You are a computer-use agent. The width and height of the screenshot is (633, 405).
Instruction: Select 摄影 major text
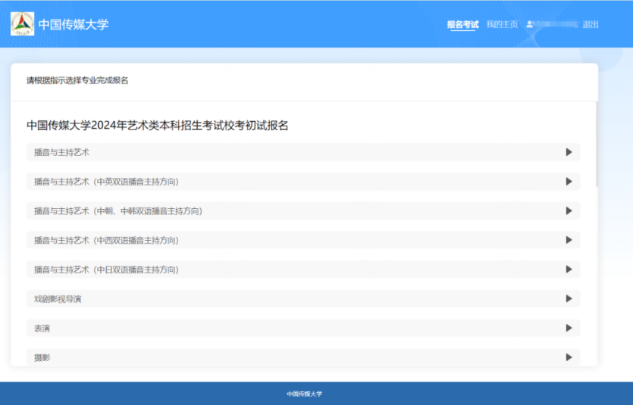42,357
